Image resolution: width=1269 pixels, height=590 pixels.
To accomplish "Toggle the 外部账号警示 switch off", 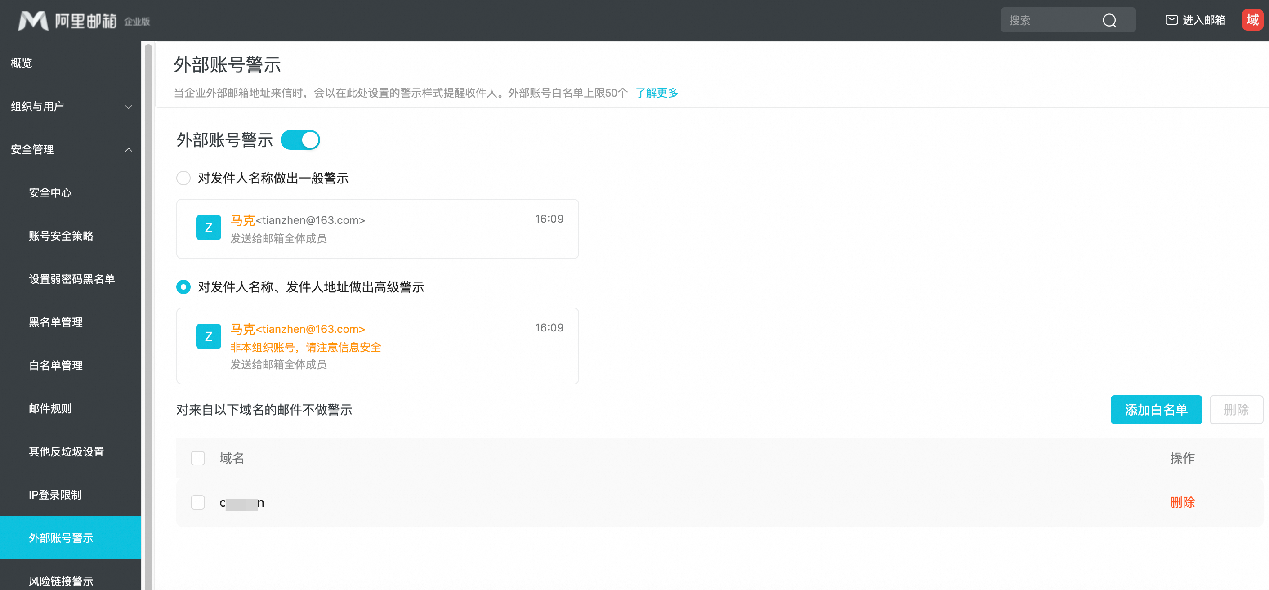I will point(300,140).
